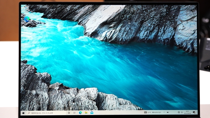This screenshot has width=210, height=118.
Task: Expand the hidden system tray icons
Action: tap(164, 113)
